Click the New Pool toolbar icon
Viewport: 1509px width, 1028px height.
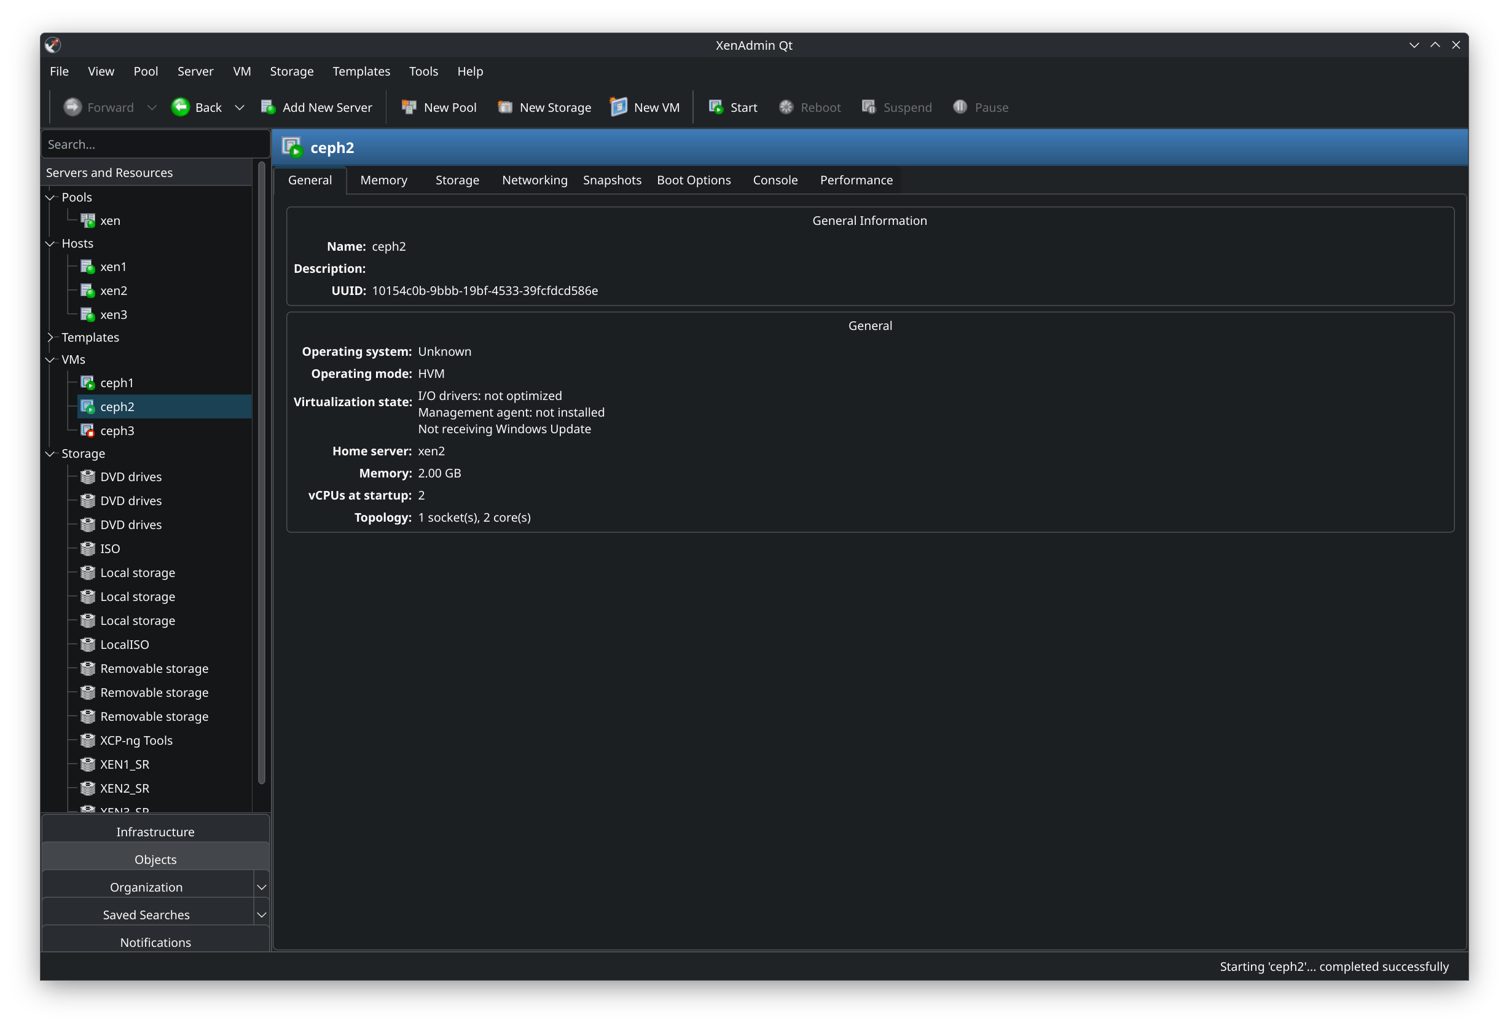pos(409,107)
